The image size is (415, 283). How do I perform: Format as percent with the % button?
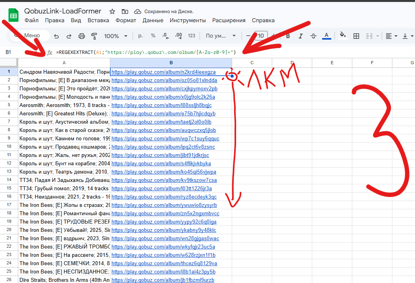[153, 36]
